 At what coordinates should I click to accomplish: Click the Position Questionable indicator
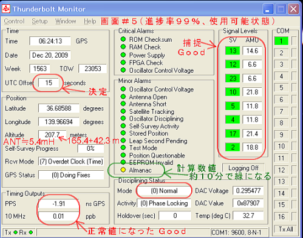pos(123,155)
